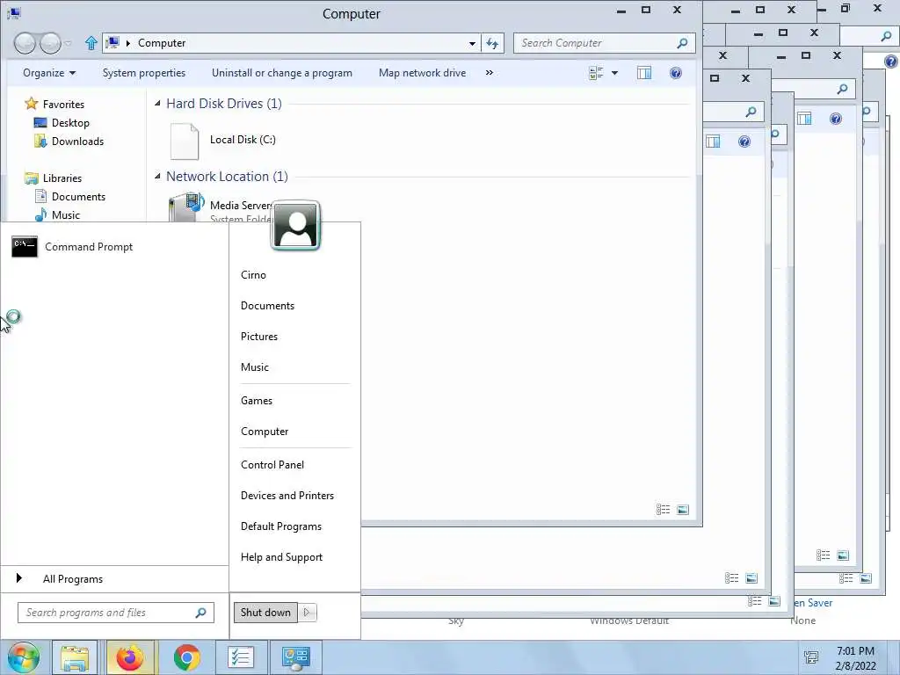Image resolution: width=900 pixels, height=675 pixels.
Task: Click the Computer breadcrumb in address bar
Action: click(162, 43)
